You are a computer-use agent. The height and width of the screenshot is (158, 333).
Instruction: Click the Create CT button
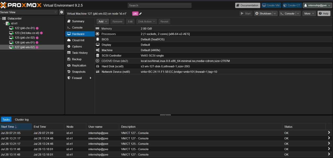[x=292, y=5]
